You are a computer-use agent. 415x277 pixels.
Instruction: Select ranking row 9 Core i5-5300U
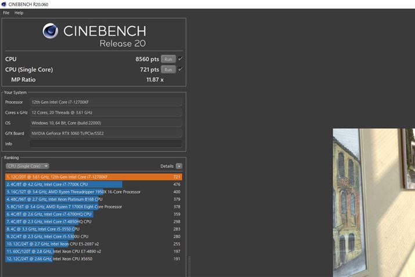pyautogui.click(x=93, y=236)
